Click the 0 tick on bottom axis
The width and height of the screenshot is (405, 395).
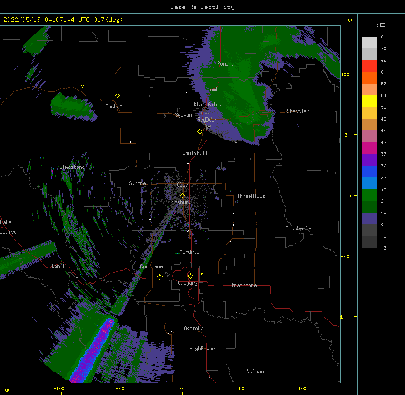point(181,388)
